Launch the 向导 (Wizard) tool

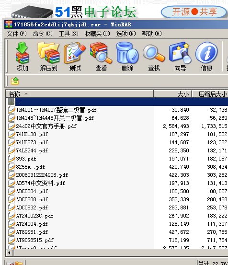[x=180, y=57]
